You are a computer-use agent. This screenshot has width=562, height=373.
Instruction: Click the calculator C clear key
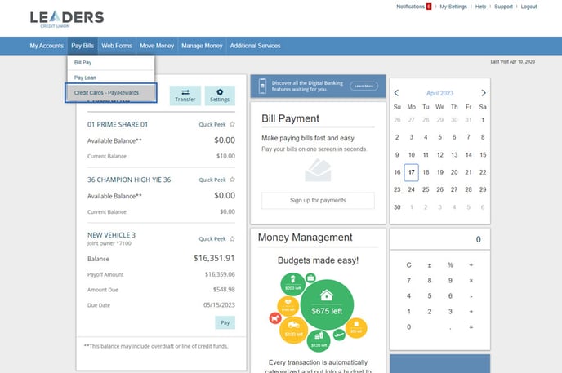(408, 265)
